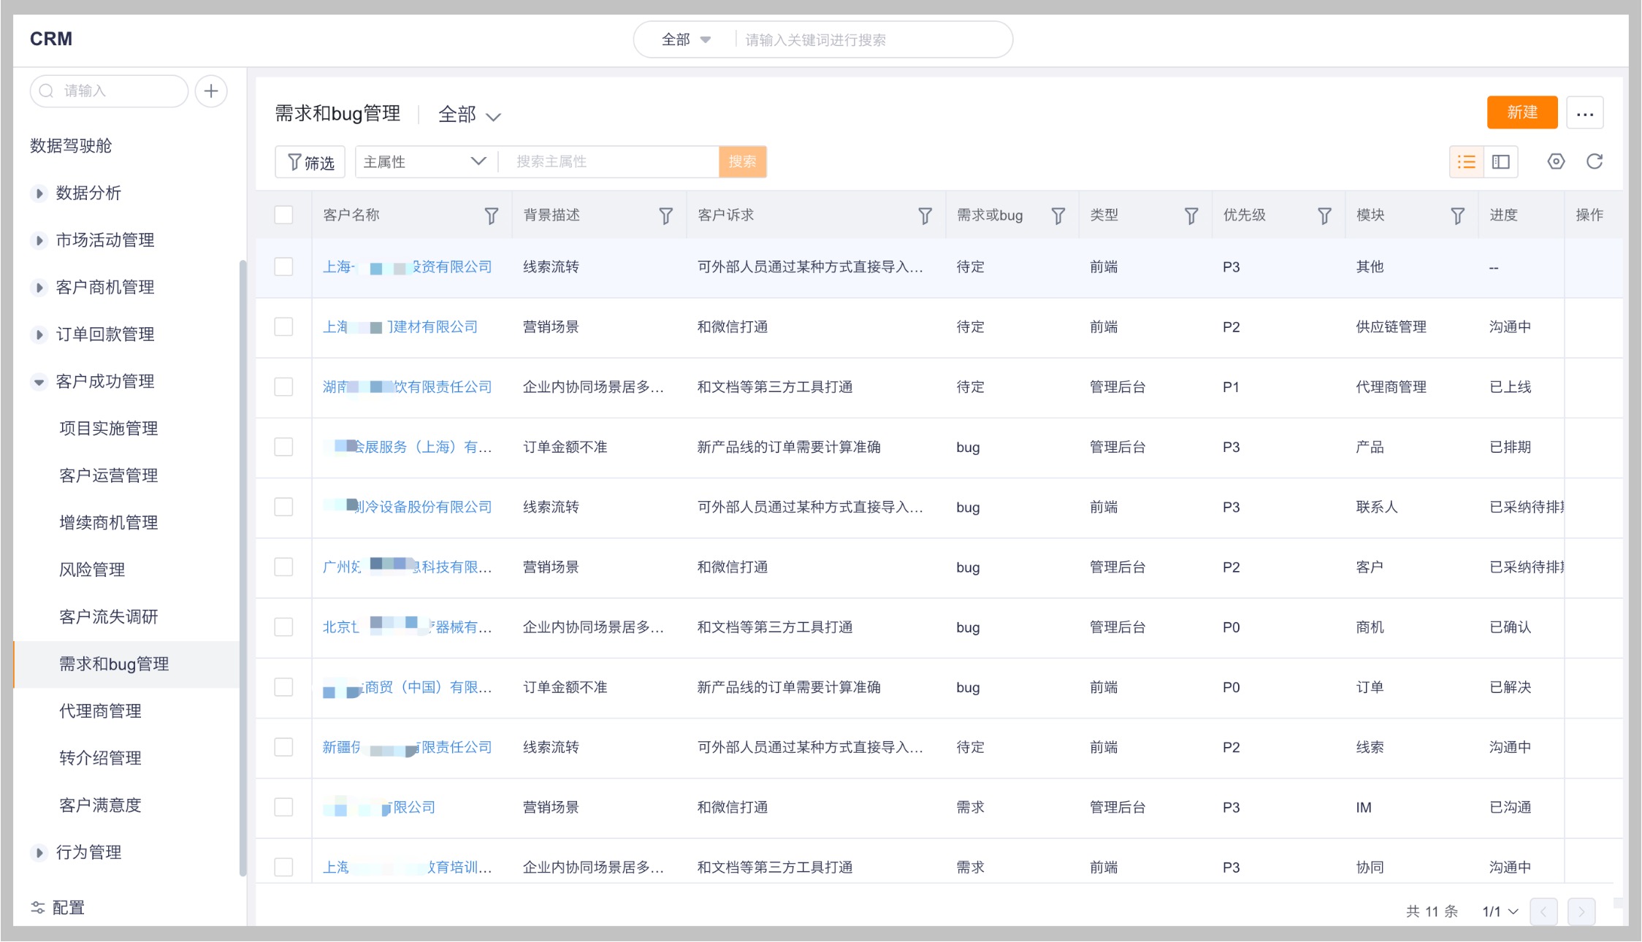
Task: Click the filter icon on 优先级 column
Action: (1324, 215)
